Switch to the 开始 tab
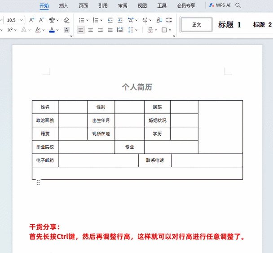 pyautogui.click(x=44, y=6)
